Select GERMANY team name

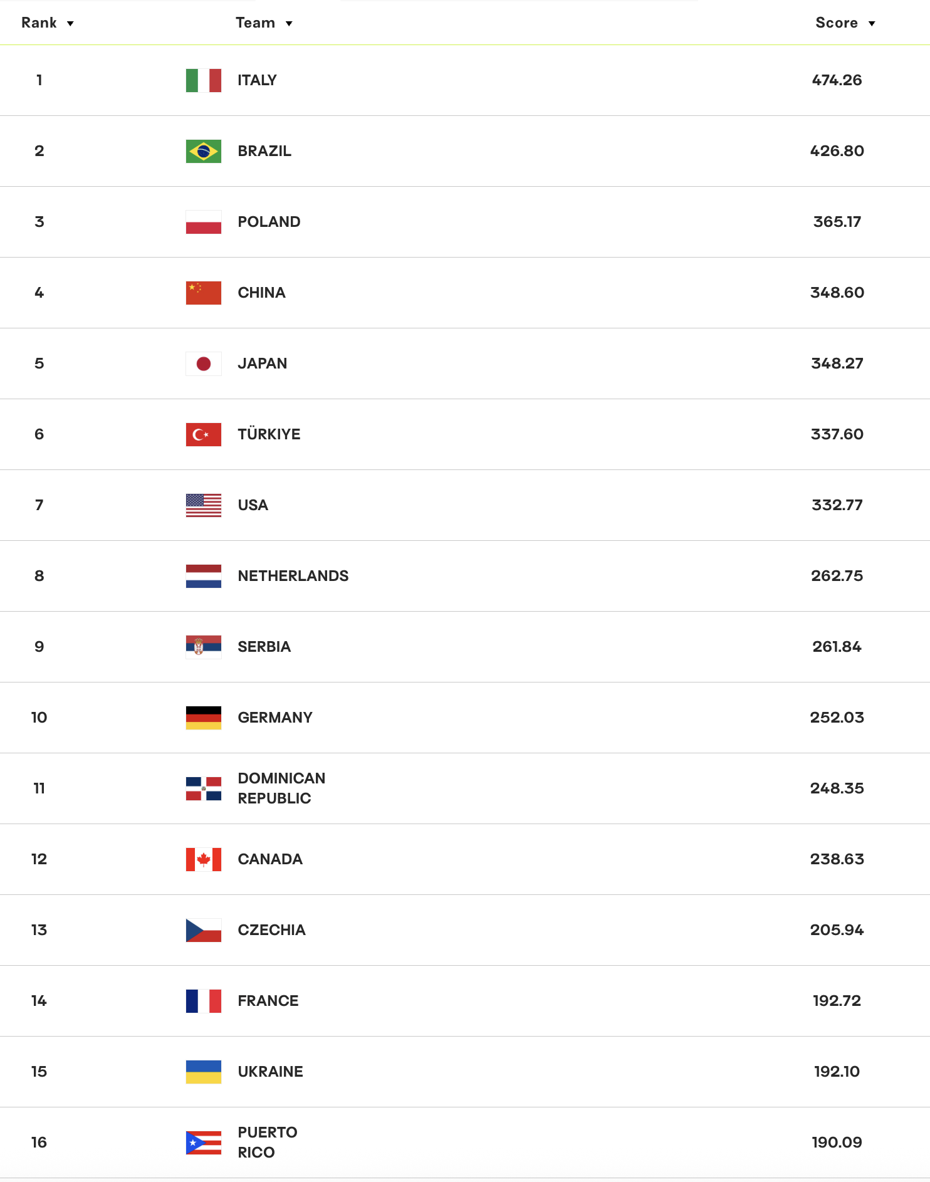coord(275,718)
